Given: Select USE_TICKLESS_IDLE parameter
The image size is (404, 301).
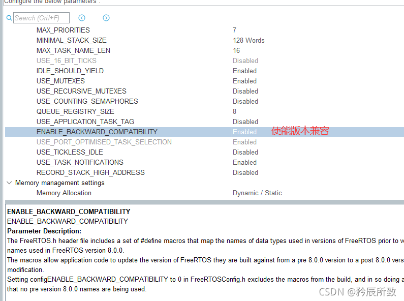Looking at the screenshot, I should tap(70, 153).
